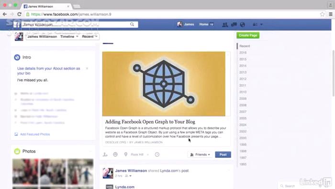Open Friends audience selector dropdown
This screenshot has height=189, width=335.
pyautogui.click(x=200, y=154)
